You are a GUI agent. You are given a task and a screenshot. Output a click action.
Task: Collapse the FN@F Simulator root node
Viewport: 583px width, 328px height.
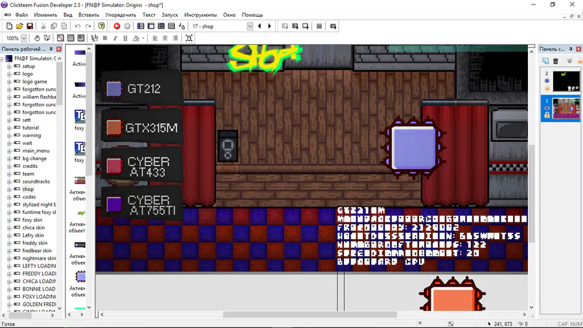point(2,58)
